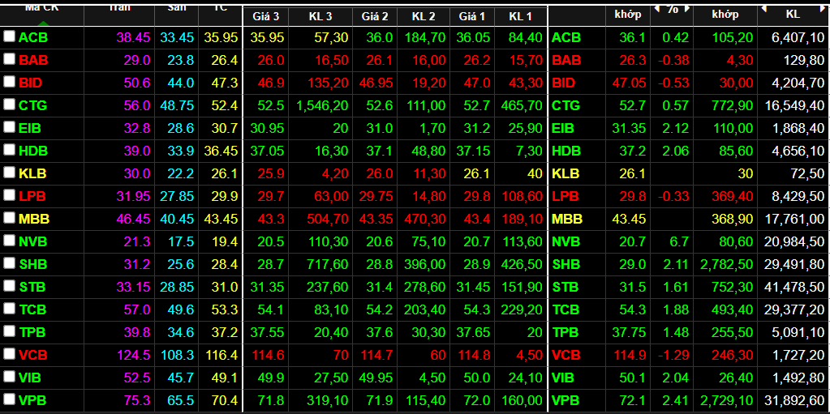Viewport: 830px width, 414px height.
Task: Click the right arrow beside the % header
Action: [x=689, y=10]
